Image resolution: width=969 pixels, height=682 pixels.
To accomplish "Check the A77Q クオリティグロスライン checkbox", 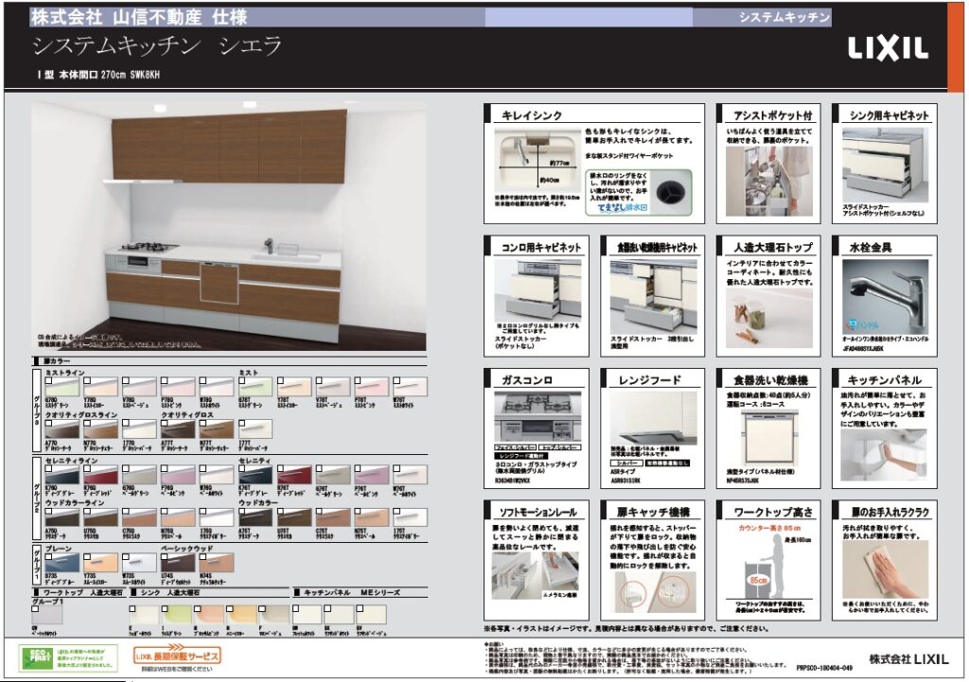I will pyautogui.click(x=48, y=423).
